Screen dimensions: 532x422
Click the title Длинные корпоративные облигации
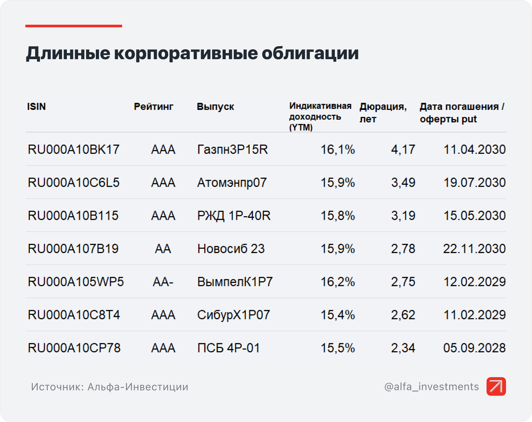tap(192, 53)
